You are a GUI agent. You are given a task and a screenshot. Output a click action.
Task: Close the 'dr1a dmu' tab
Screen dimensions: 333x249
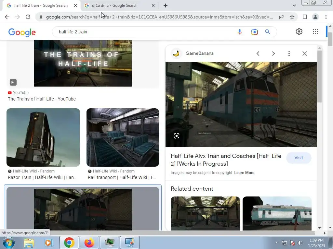153,6
